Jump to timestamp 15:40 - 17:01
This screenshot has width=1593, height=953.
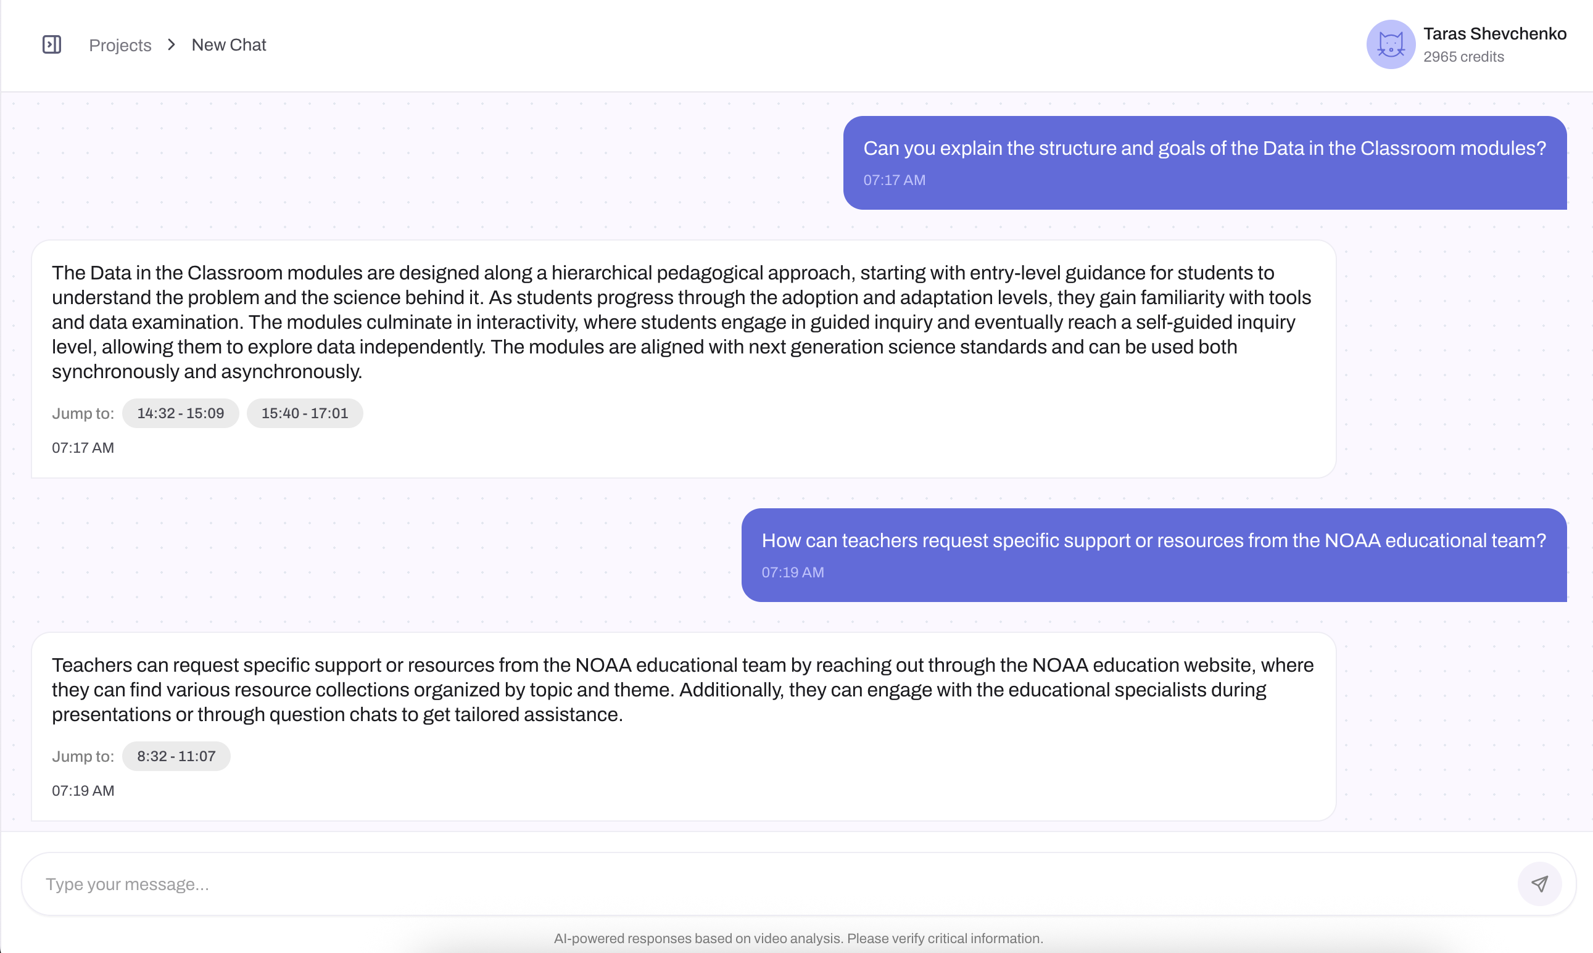pos(304,413)
